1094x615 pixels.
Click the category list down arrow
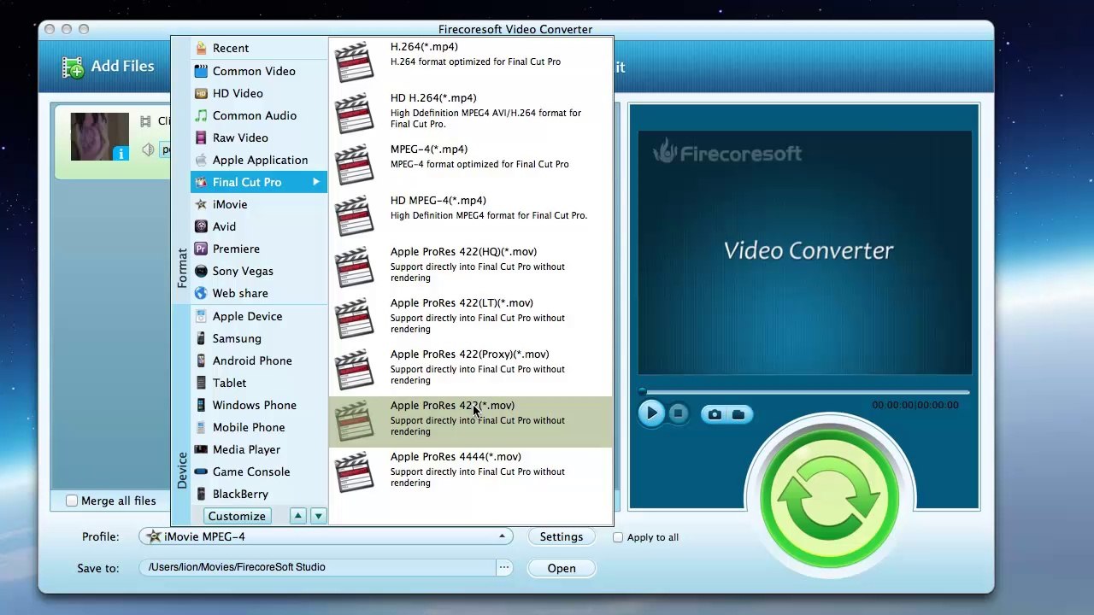point(318,516)
